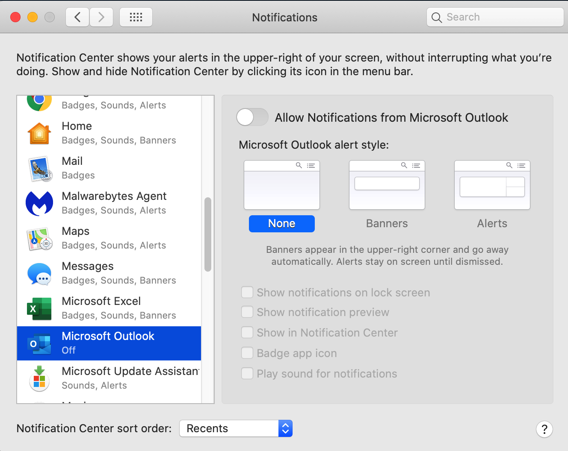Check Show in Notification Center

click(x=247, y=332)
